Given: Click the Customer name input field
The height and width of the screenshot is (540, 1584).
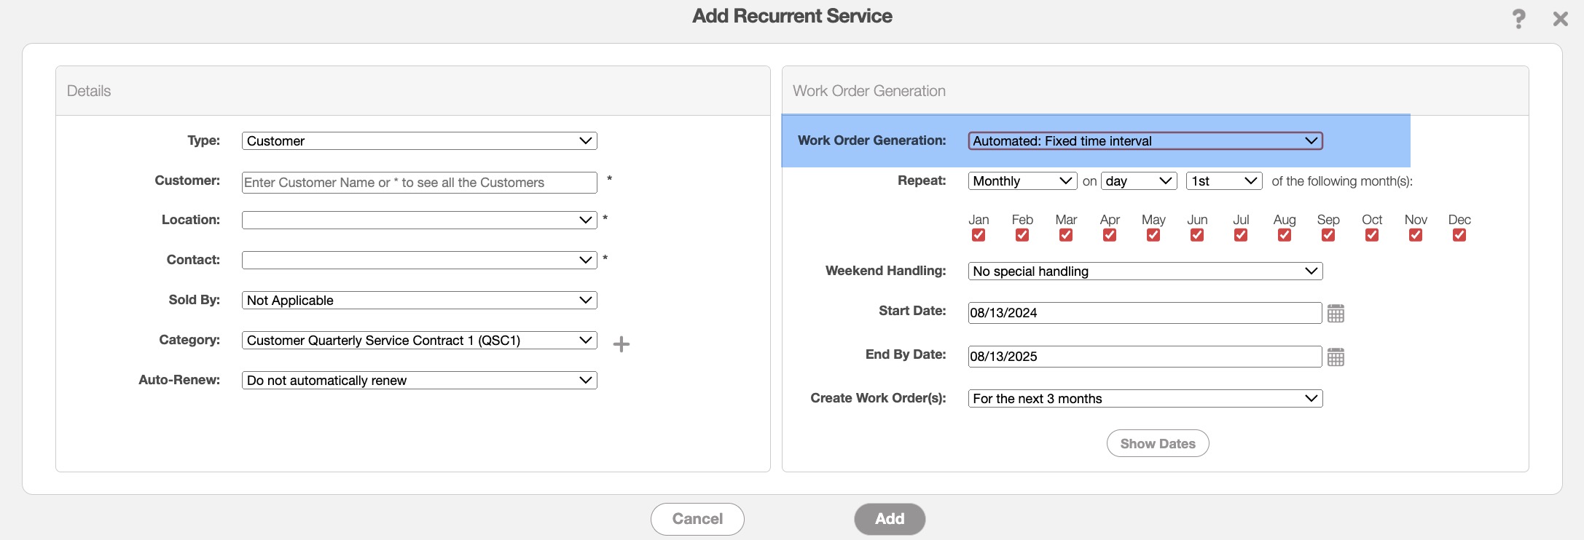Looking at the screenshot, I should [x=419, y=183].
